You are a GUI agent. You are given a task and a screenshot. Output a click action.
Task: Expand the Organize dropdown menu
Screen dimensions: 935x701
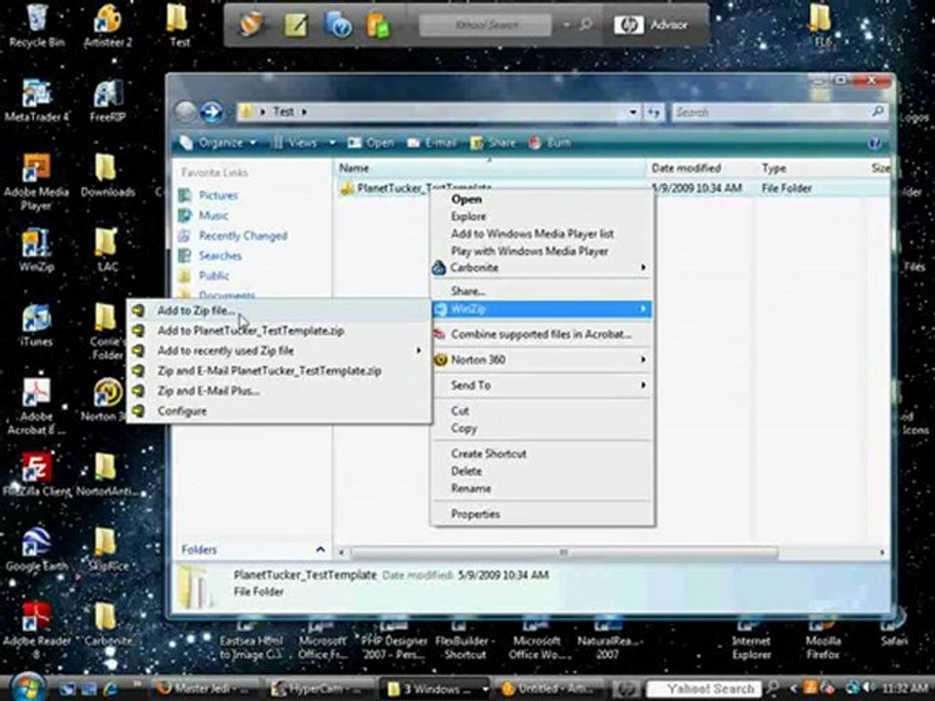pos(220,142)
